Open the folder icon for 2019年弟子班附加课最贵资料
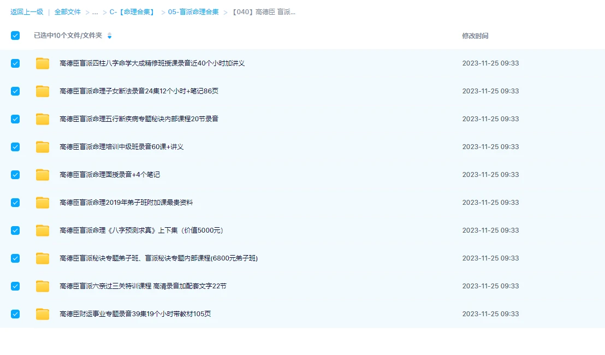Screen dimensions: 605x355 pyautogui.click(x=42, y=202)
